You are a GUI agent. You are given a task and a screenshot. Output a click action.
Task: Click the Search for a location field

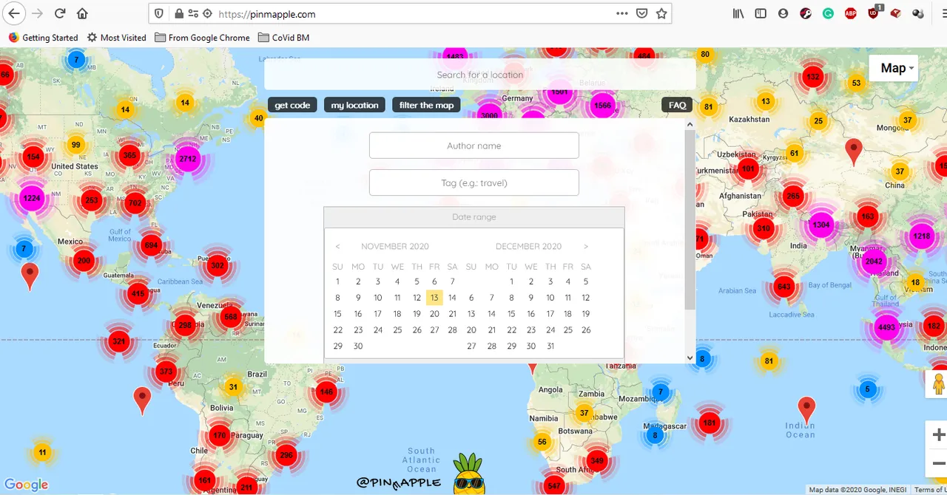point(480,75)
